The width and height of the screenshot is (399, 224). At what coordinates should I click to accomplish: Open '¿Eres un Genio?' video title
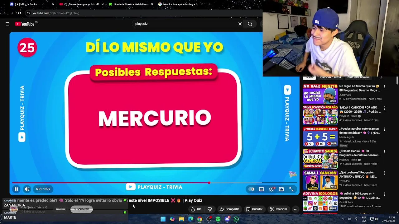click(360, 153)
